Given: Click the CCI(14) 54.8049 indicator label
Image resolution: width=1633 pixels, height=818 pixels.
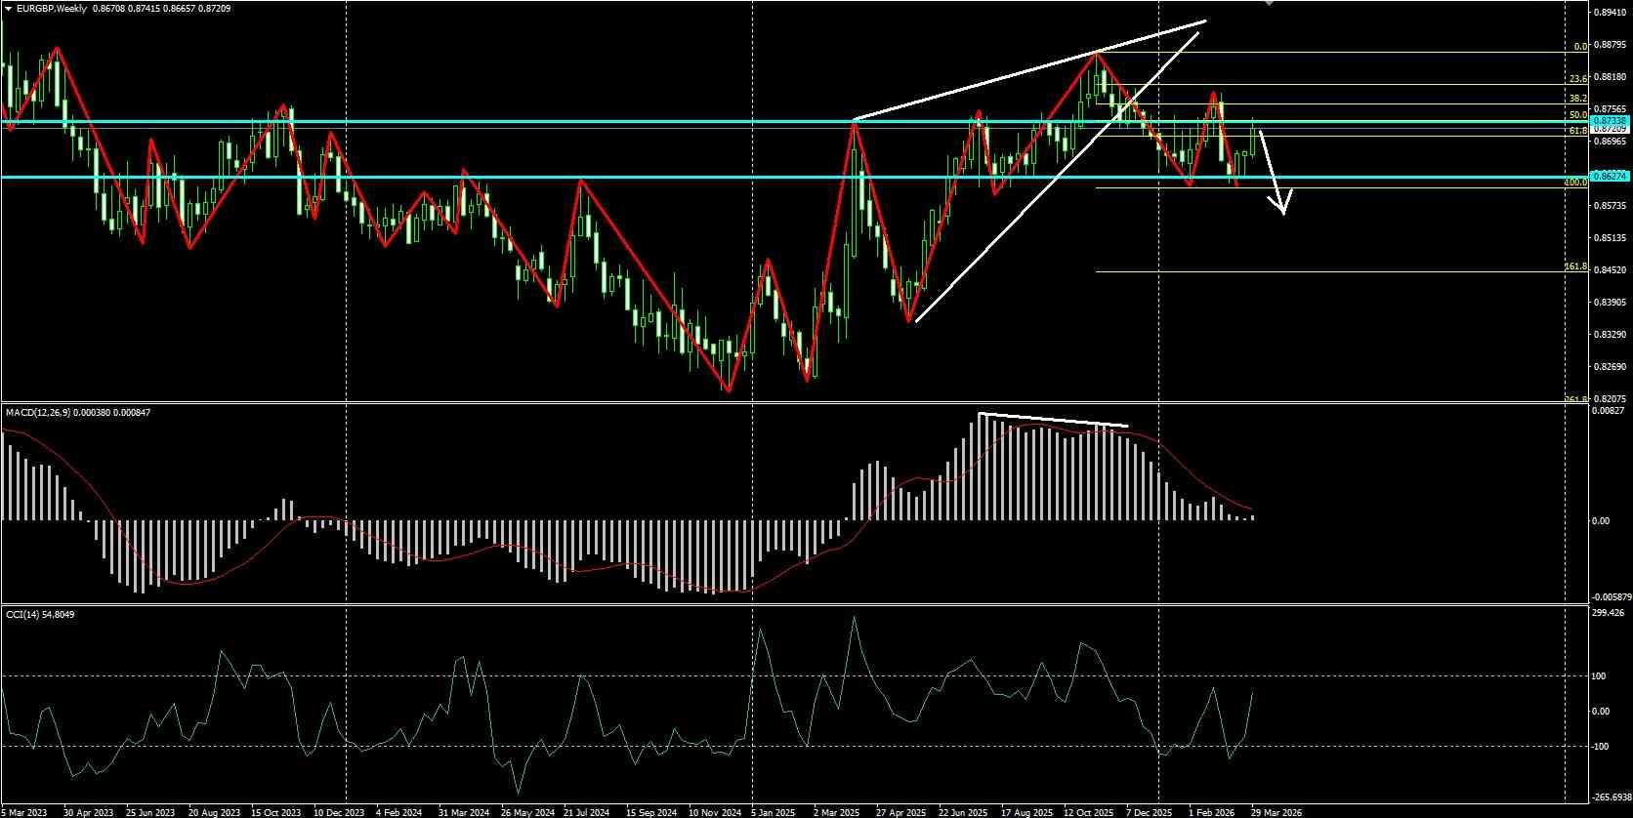Looking at the screenshot, I should 40,615.
